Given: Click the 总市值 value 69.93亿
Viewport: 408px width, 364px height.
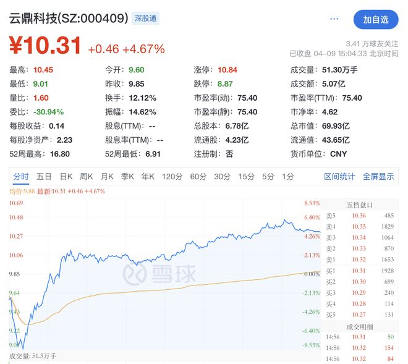Looking at the screenshot, I should pos(336,126).
